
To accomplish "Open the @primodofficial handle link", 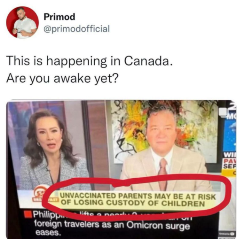I will 77,28.
